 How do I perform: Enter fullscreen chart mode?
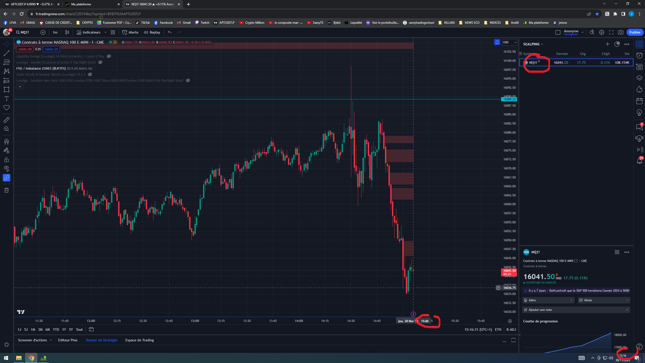(611, 32)
